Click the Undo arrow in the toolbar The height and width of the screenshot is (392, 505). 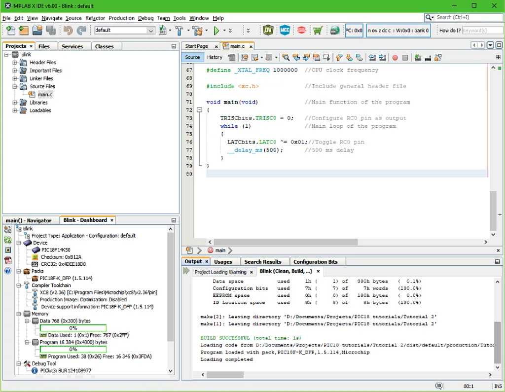[x=68, y=31]
